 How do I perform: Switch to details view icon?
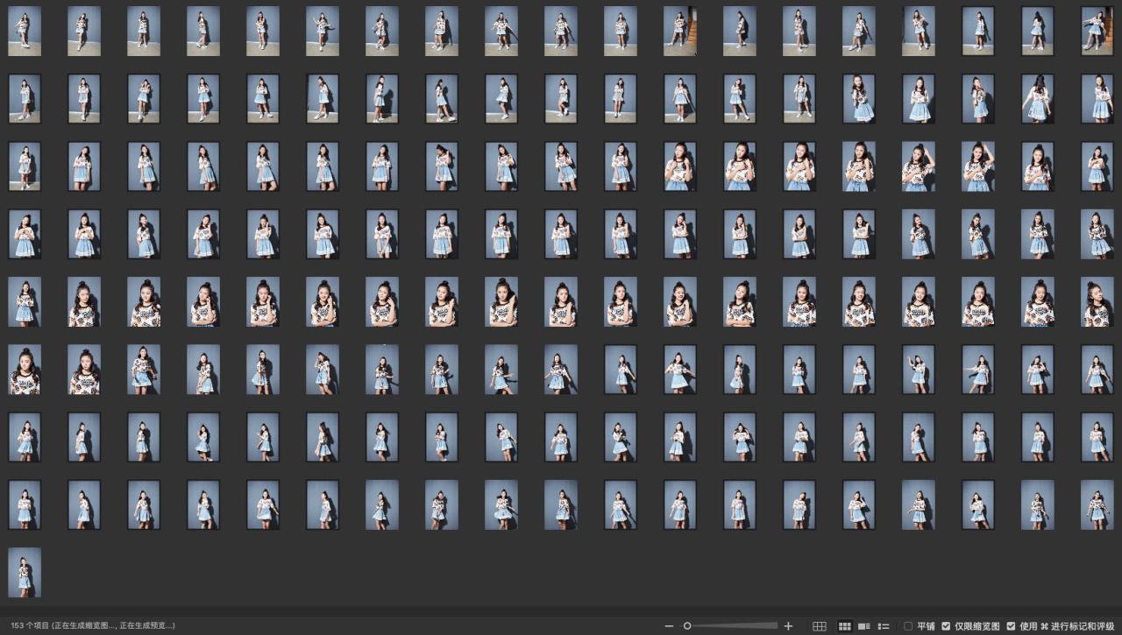tap(864, 626)
